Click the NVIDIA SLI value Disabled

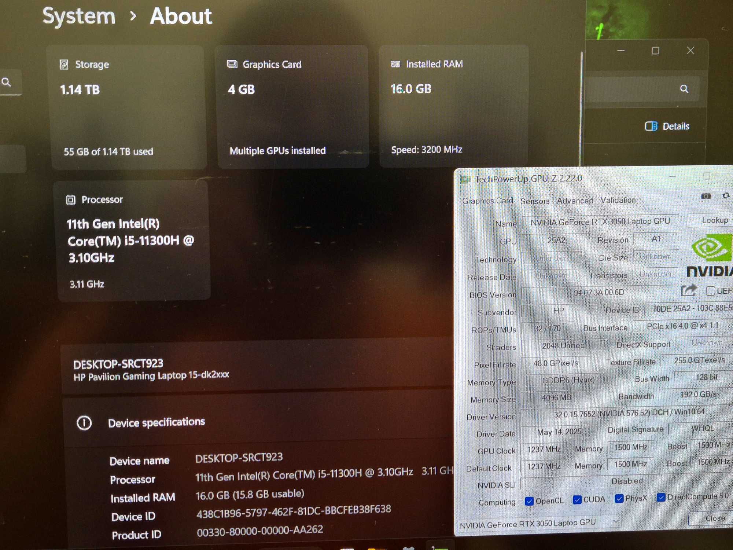[x=627, y=481]
